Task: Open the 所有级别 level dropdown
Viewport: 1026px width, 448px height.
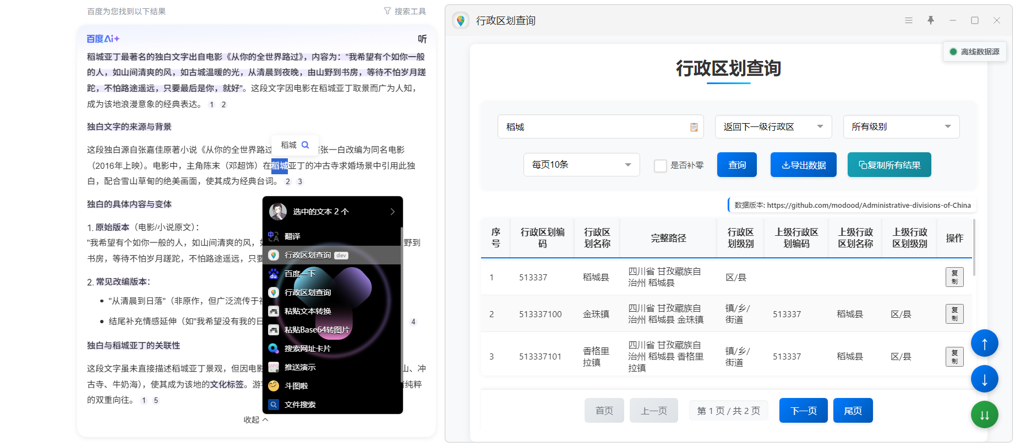Action: coord(902,127)
